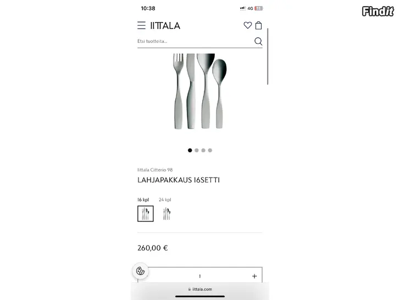Choose the 16 kpl option label
This screenshot has height=300, width=400.
tap(143, 199)
